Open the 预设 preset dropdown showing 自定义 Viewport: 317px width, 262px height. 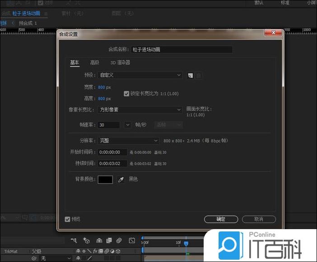tap(140, 75)
